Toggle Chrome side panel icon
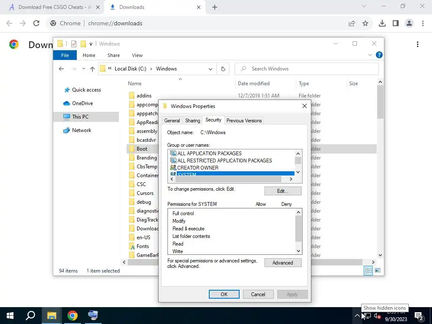The image size is (432, 324). [x=396, y=24]
